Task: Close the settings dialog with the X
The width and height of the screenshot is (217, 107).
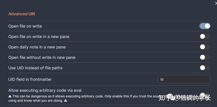Action: [x=216, y=3]
